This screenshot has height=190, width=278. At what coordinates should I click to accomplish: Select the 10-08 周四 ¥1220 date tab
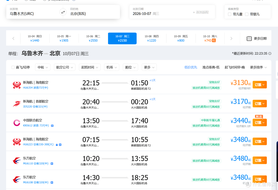pos(152,38)
